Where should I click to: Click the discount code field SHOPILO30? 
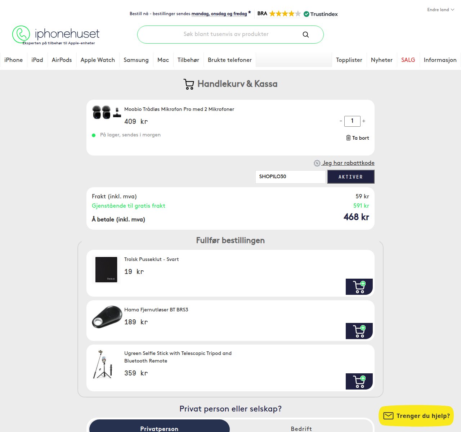pyautogui.click(x=290, y=176)
